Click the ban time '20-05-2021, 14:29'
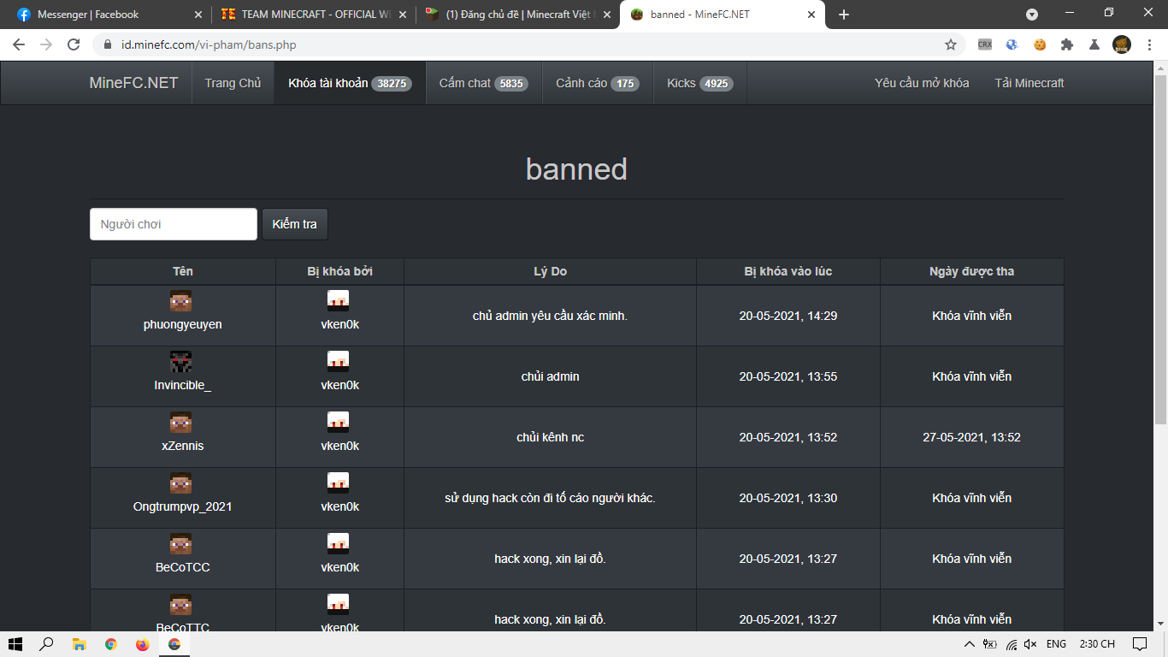This screenshot has width=1168, height=657. click(788, 316)
